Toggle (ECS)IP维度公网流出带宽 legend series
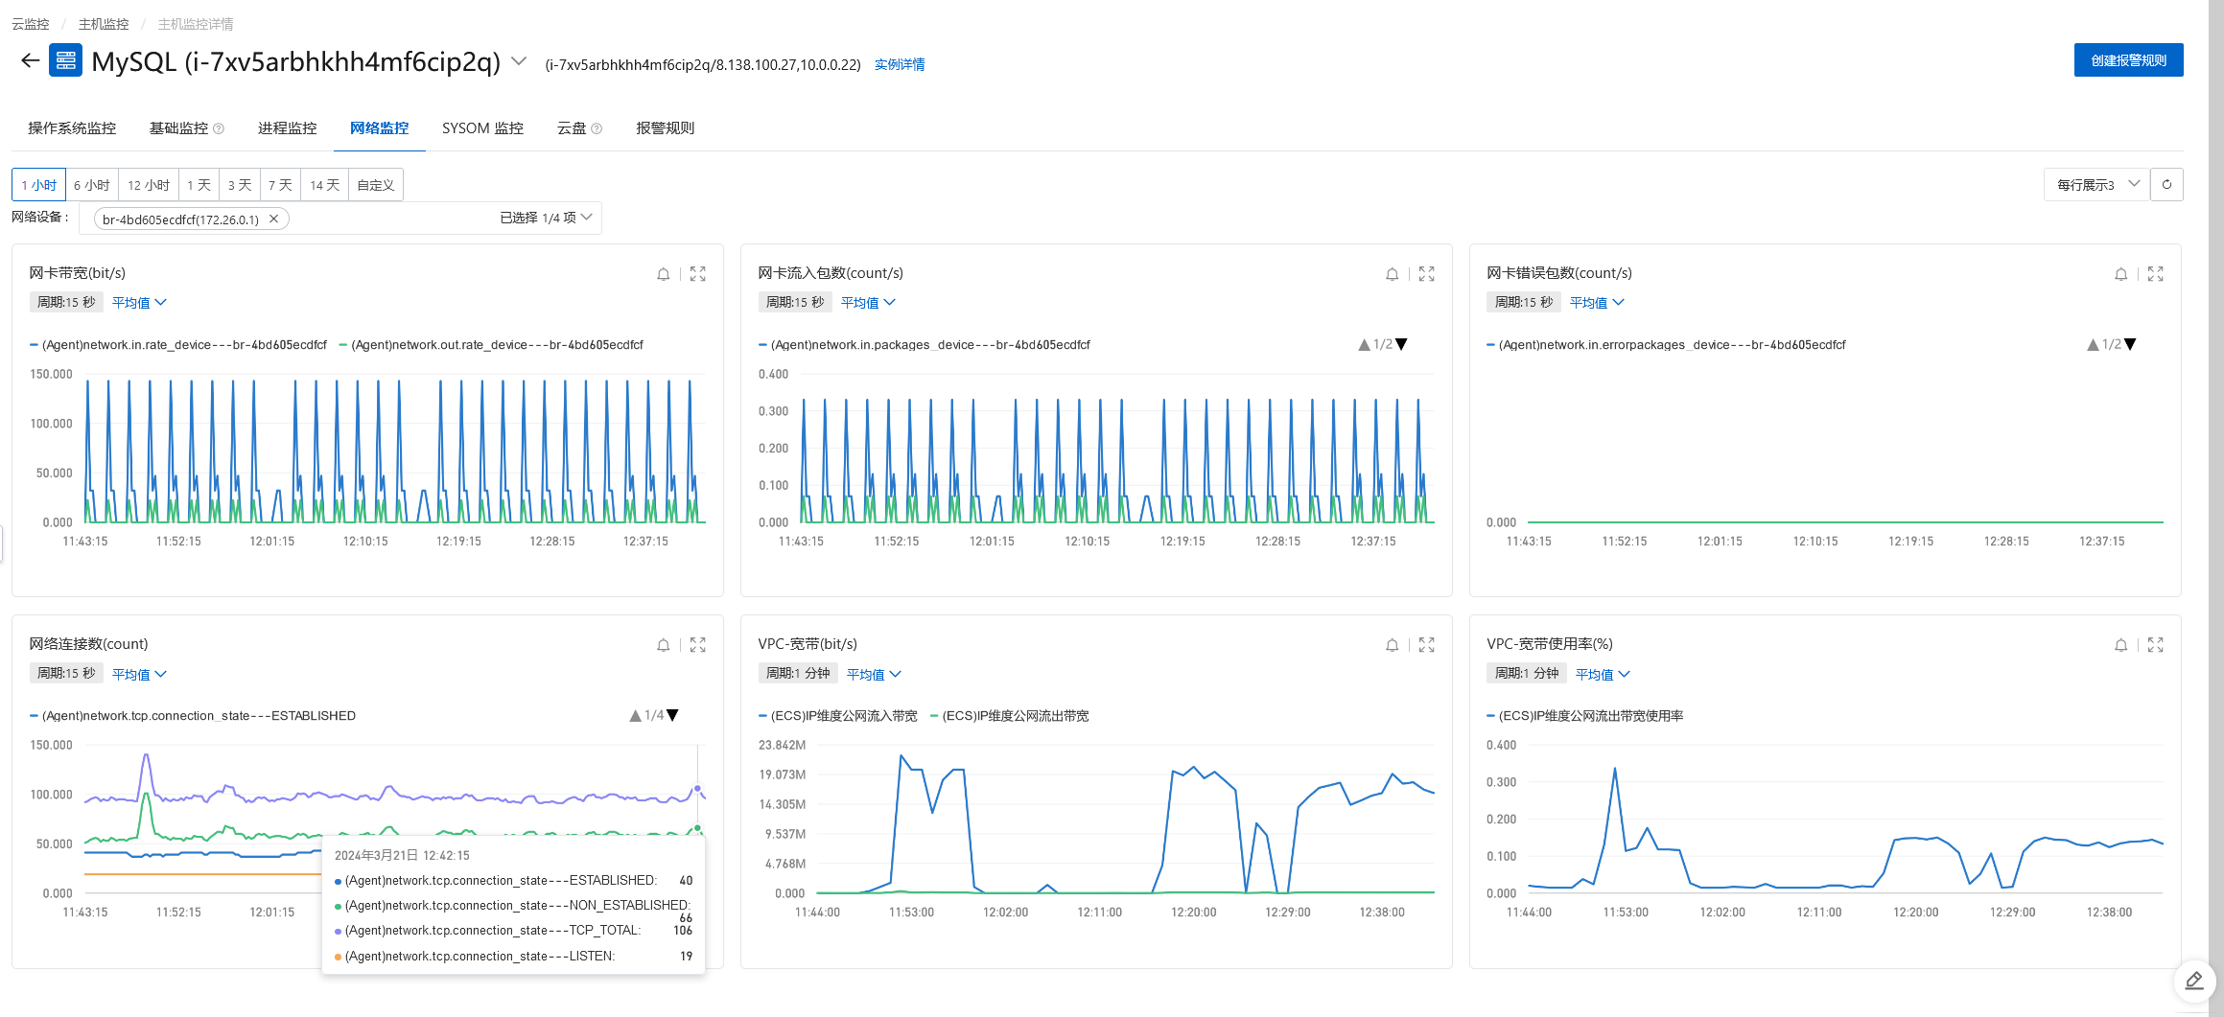Viewport: 2224px width, 1017px height. click(1009, 716)
